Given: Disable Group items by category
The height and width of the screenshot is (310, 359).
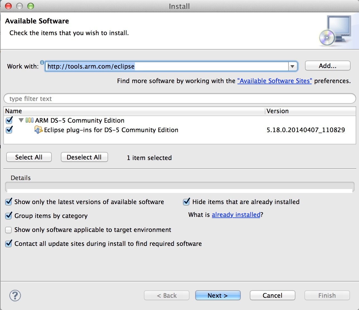Looking at the screenshot, I should pyautogui.click(x=9, y=216).
